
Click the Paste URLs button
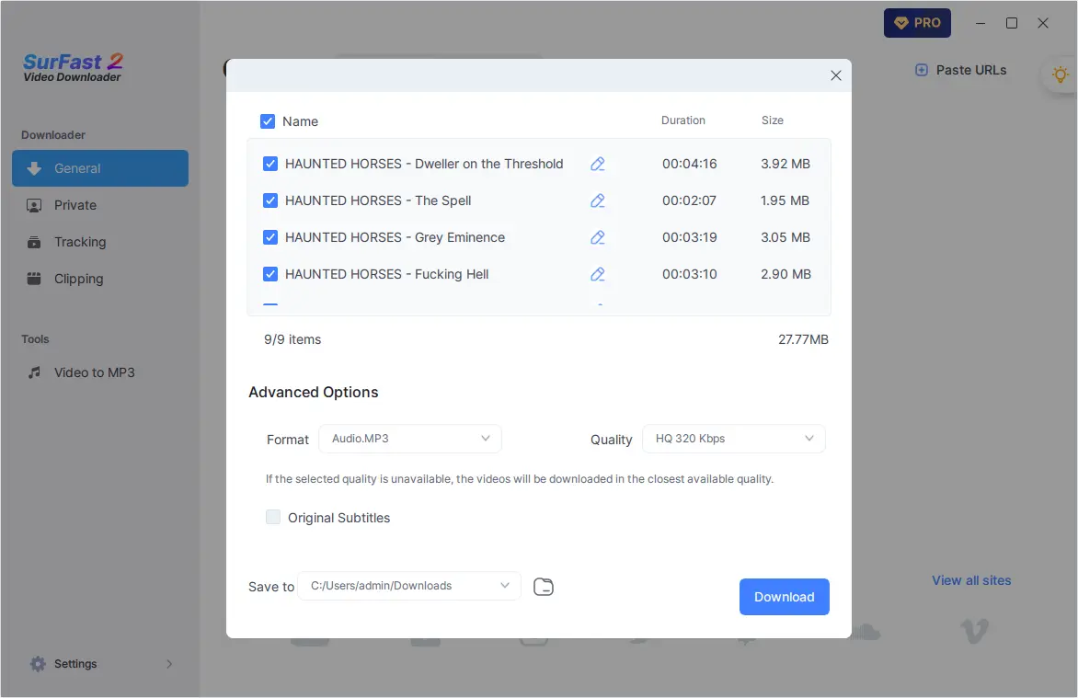coord(960,70)
